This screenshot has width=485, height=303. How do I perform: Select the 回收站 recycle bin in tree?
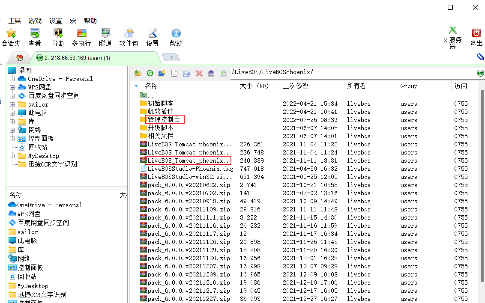coord(38,147)
